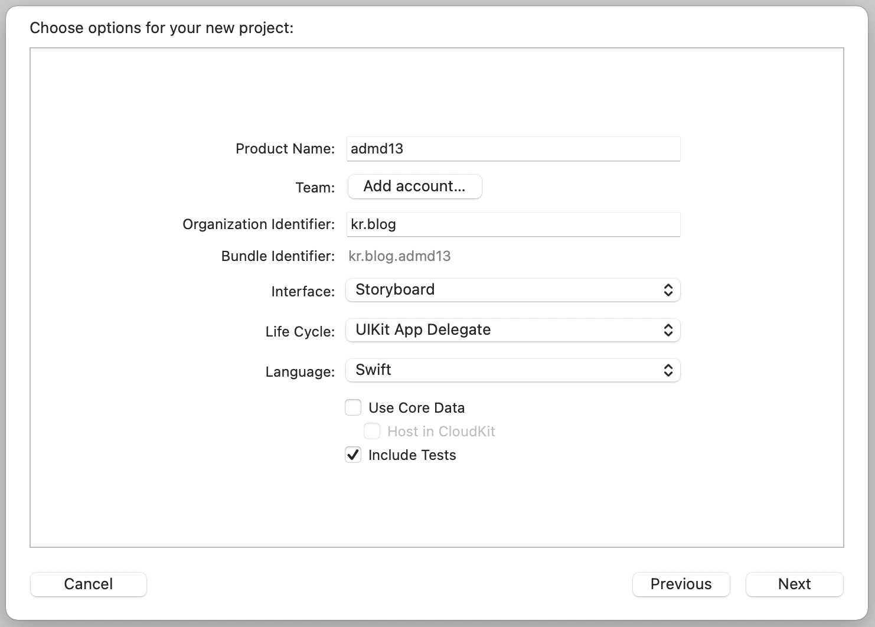This screenshot has width=875, height=627.
Task: Click the UIKit App Delegate chevron arrows
Action: tap(668, 330)
